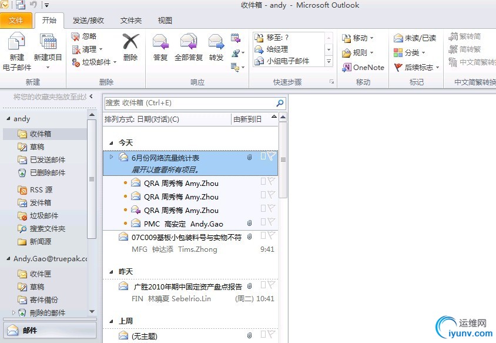The width and height of the screenshot is (496, 343).
Task: Switch to the View (视图) tab
Action: [x=165, y=21]
